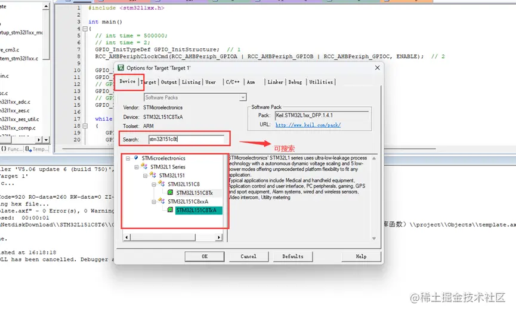Collapse the STM32L151C8xxA node
The height and width of the screenshot is (314, 516).
click(x=154, y=202)
